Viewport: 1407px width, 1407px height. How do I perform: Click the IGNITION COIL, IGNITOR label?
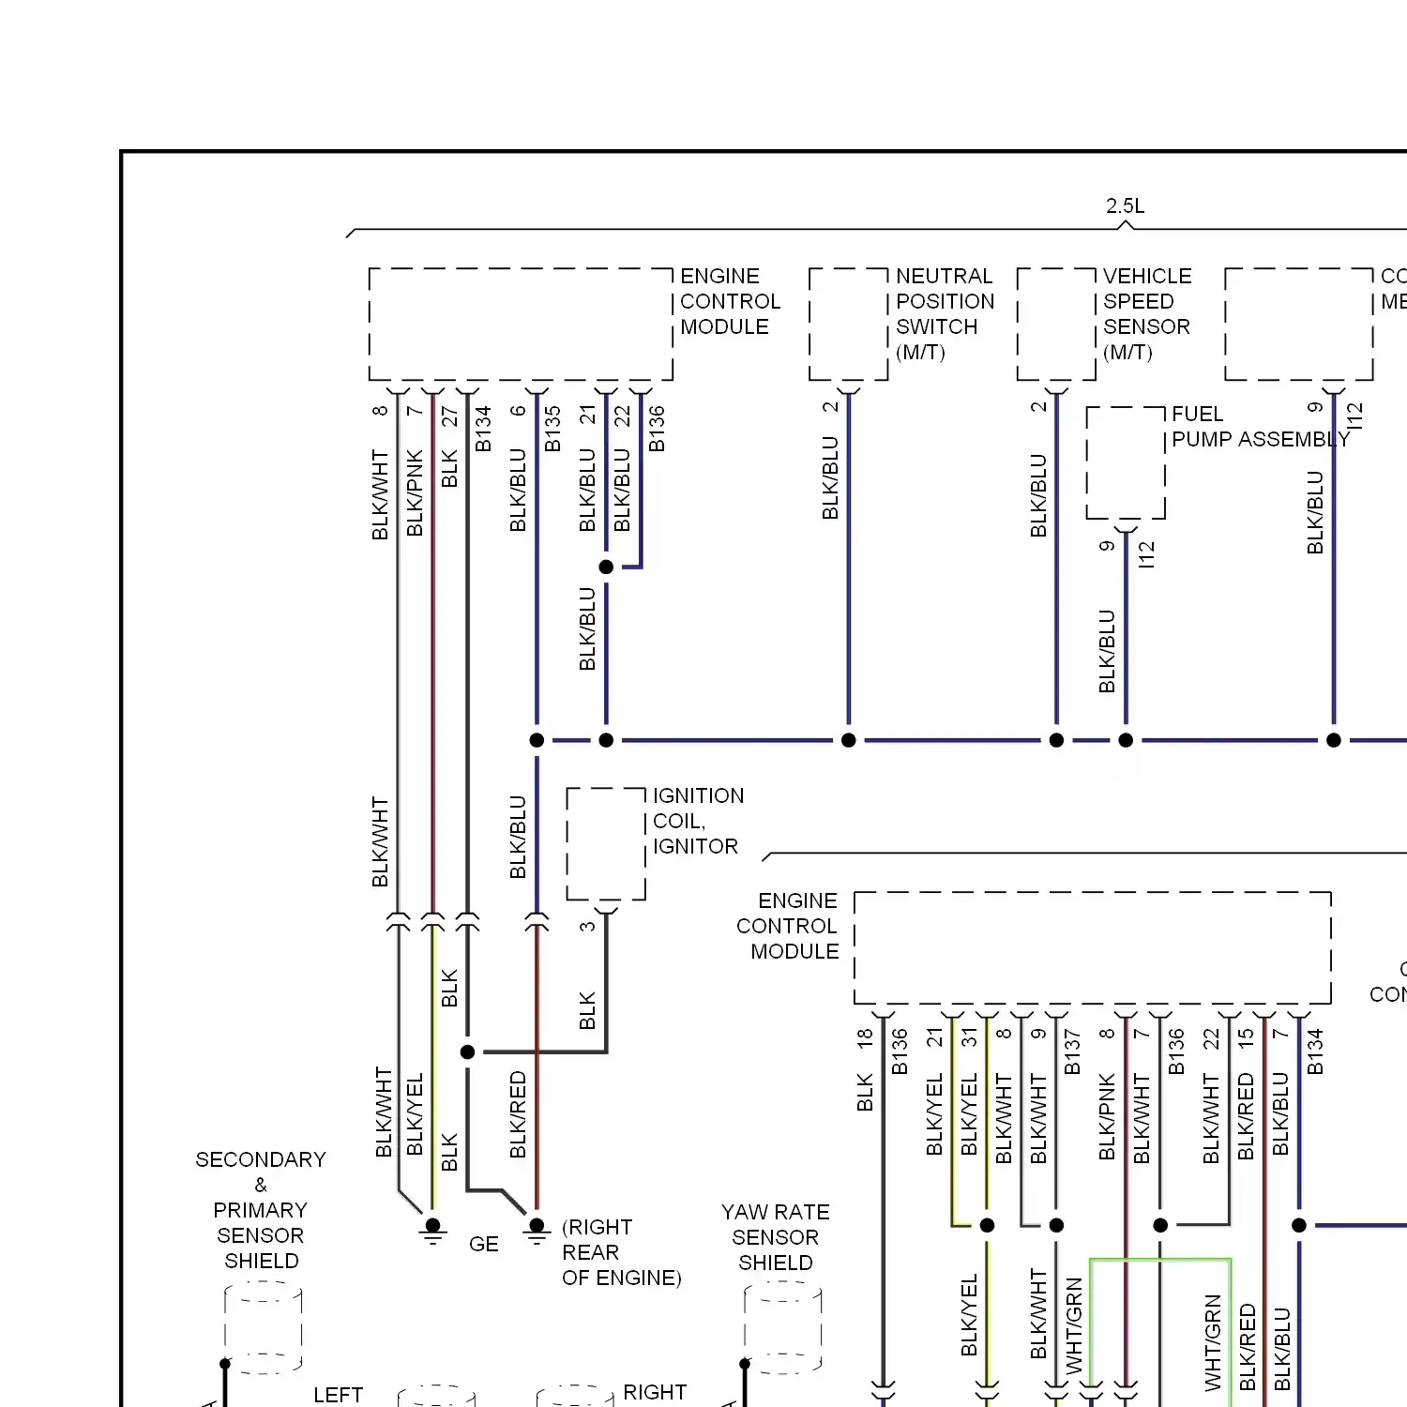(x=698, y=821)
